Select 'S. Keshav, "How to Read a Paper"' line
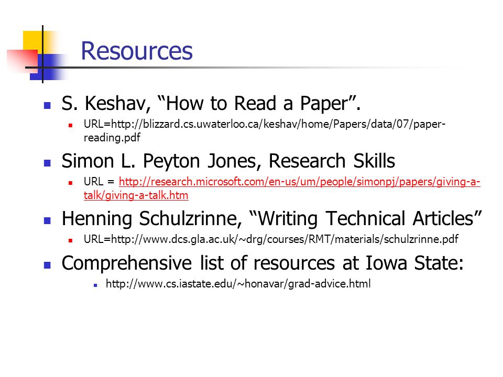The image size is (503, 377). (211, 104)
